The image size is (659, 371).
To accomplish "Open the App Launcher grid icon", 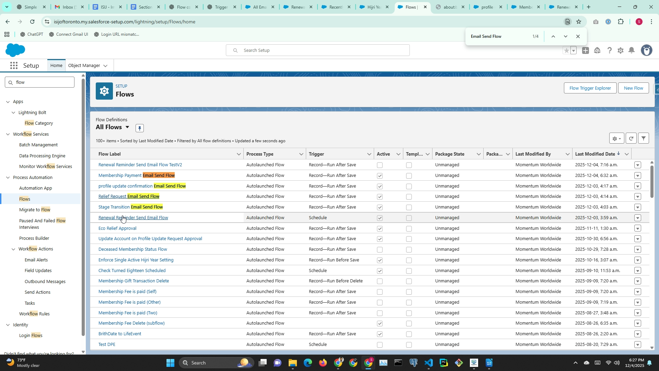I will click(14, 66).
